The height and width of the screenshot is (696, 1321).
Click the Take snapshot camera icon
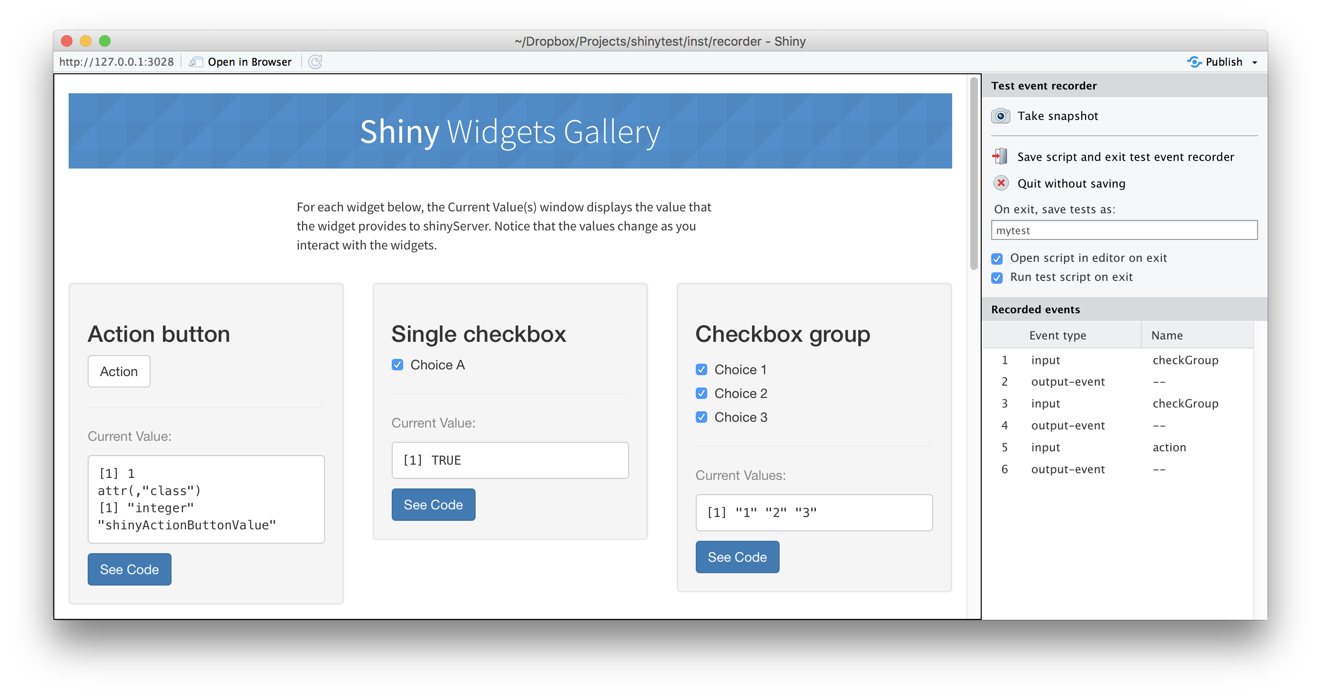(1000, 116)
